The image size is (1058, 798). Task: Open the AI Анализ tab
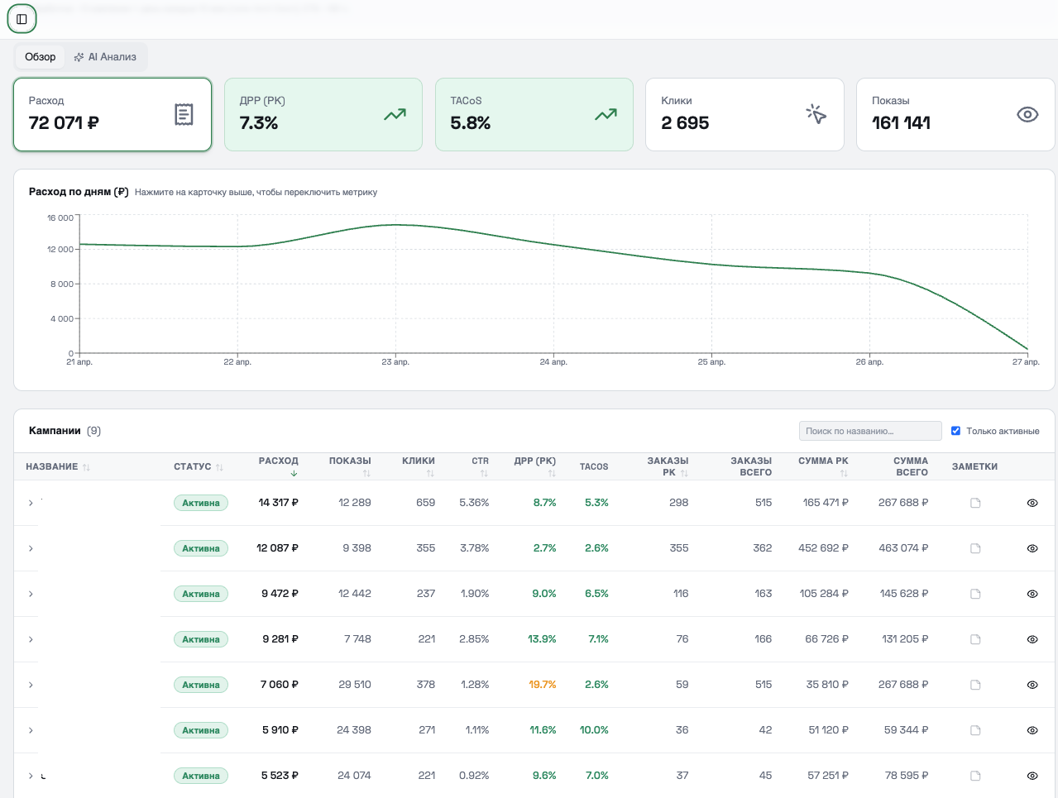[105, 57]
